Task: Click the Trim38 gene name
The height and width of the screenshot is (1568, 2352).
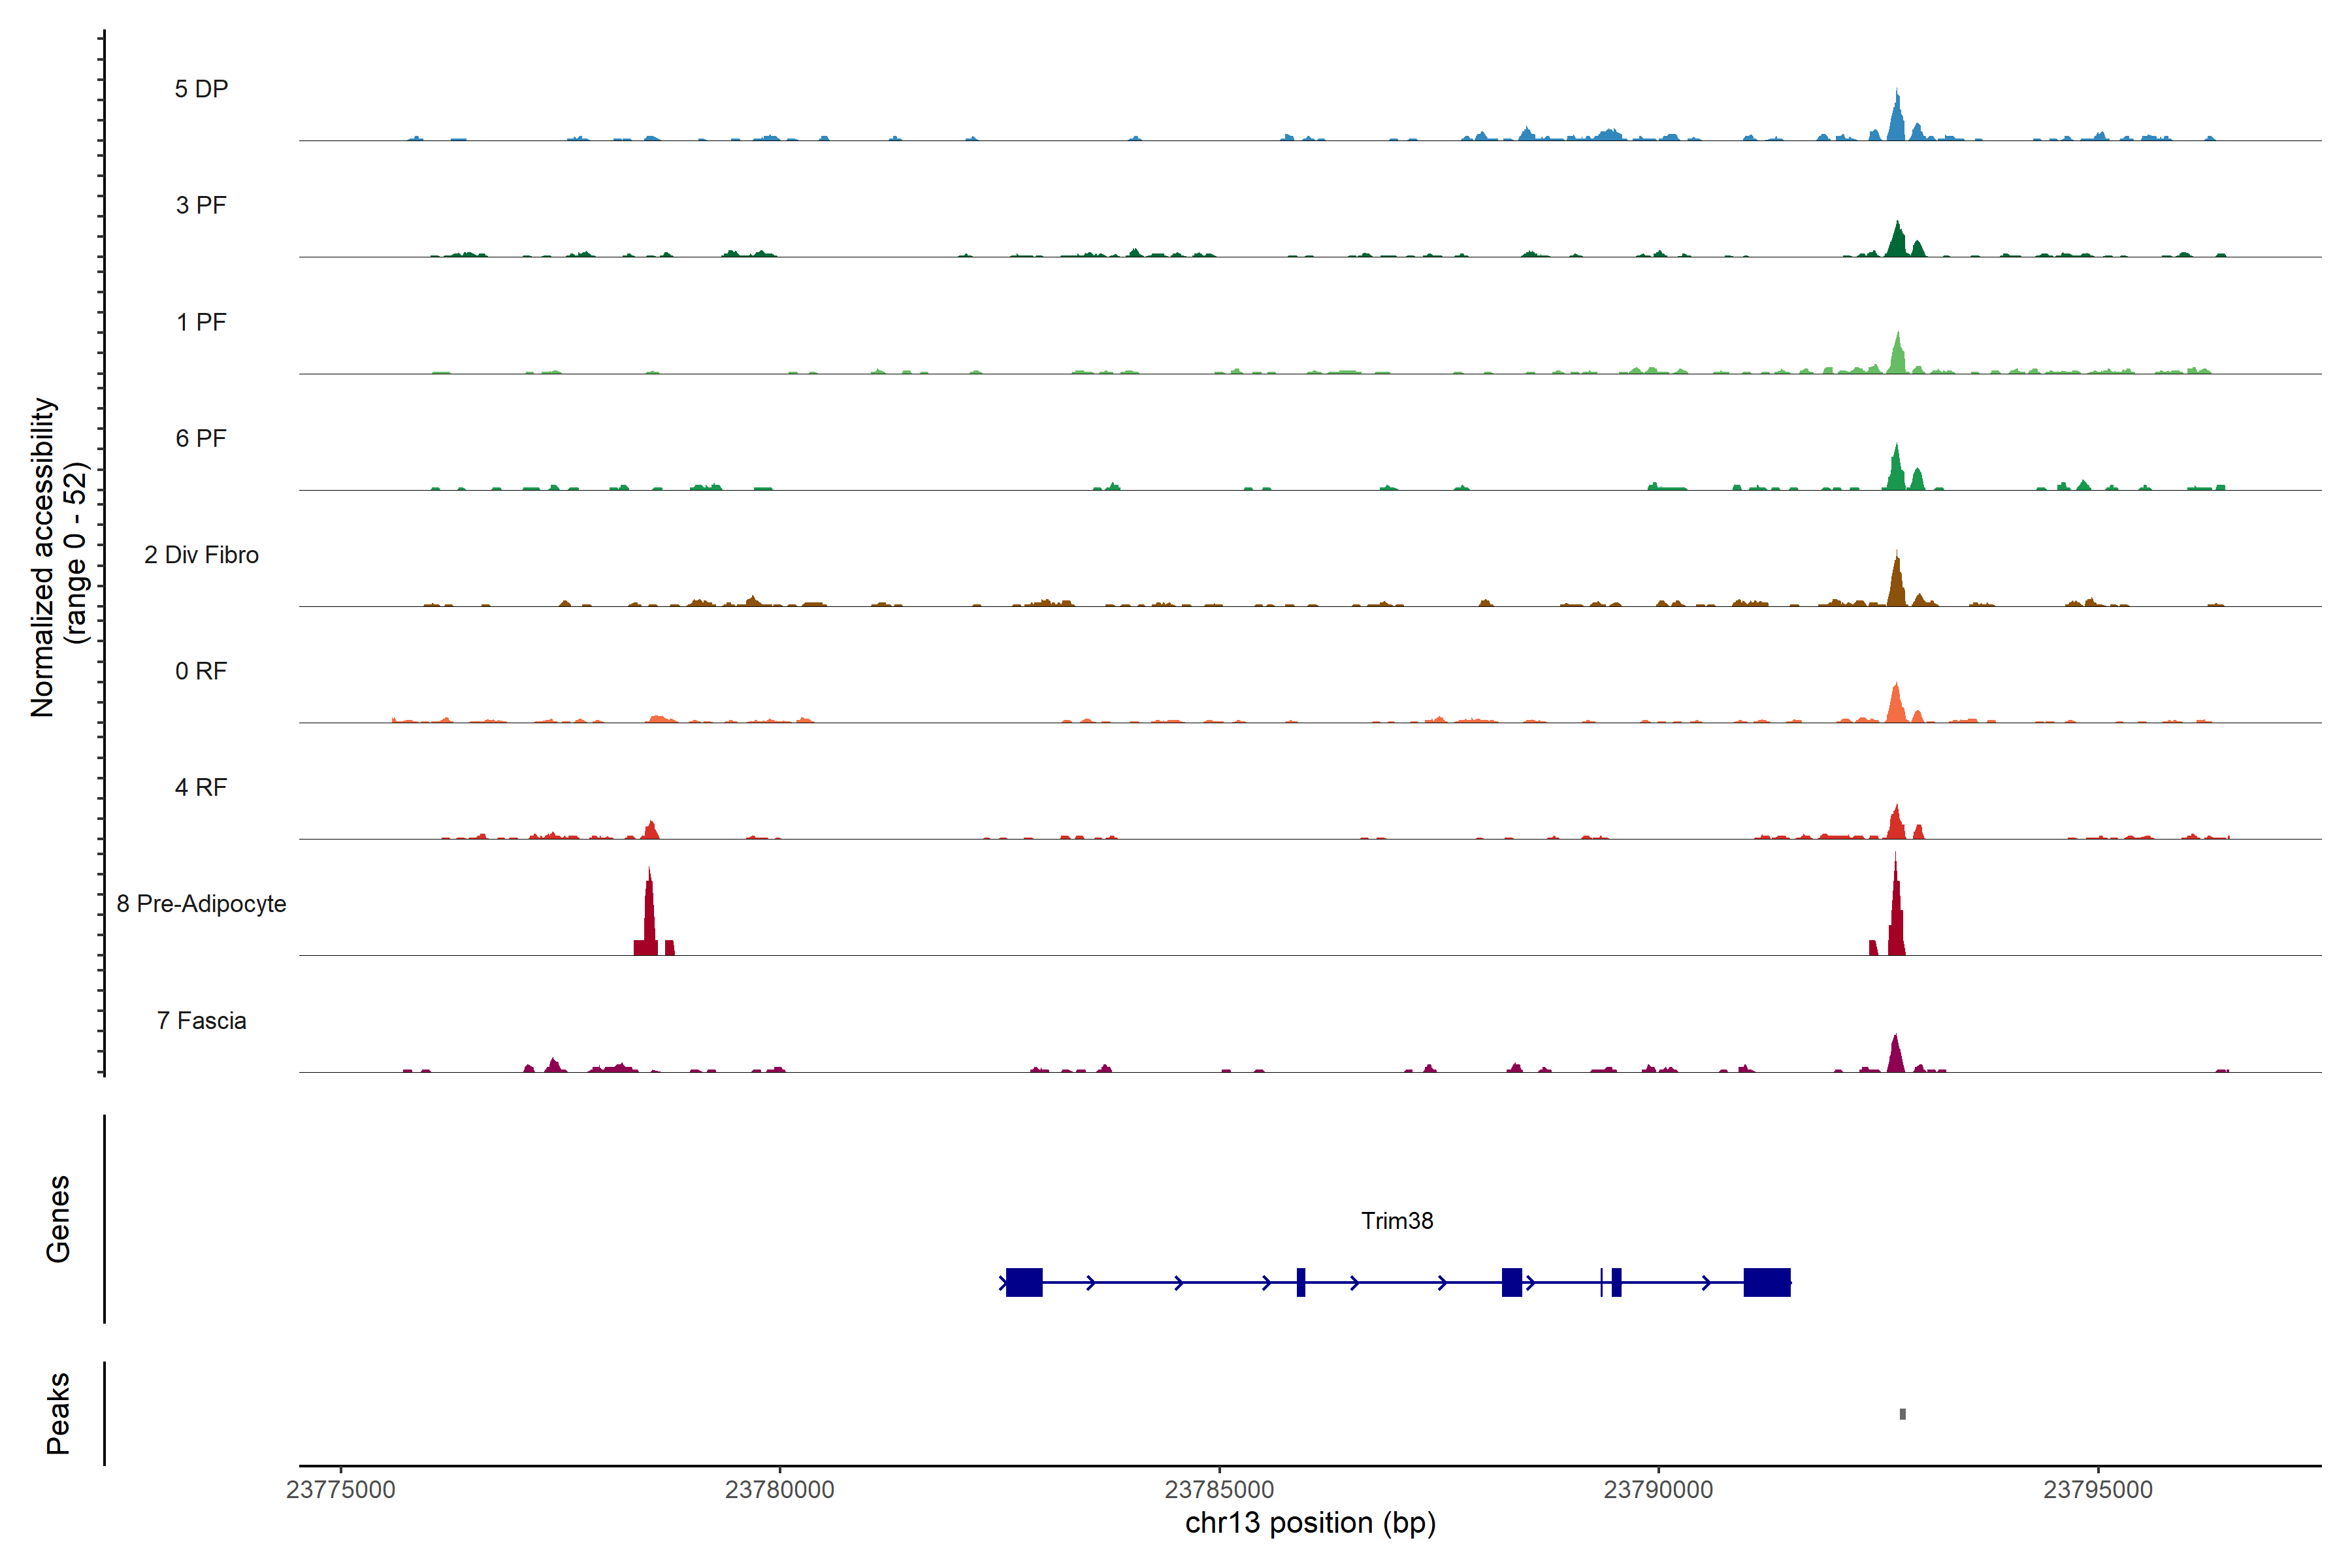Action: coord(1397,1221)
